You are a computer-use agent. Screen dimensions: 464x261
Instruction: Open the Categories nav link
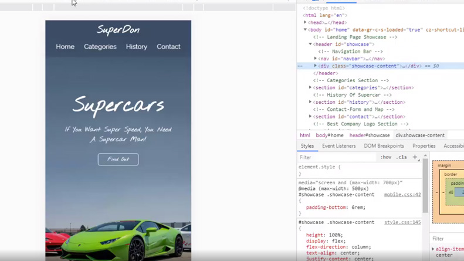tap(100, 47)
